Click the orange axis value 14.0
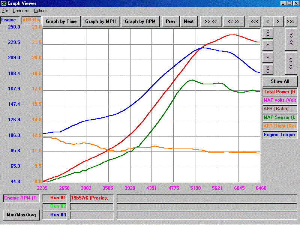This screenshot has width=300, height=225. pyautogui.click(x=37, y=120)
